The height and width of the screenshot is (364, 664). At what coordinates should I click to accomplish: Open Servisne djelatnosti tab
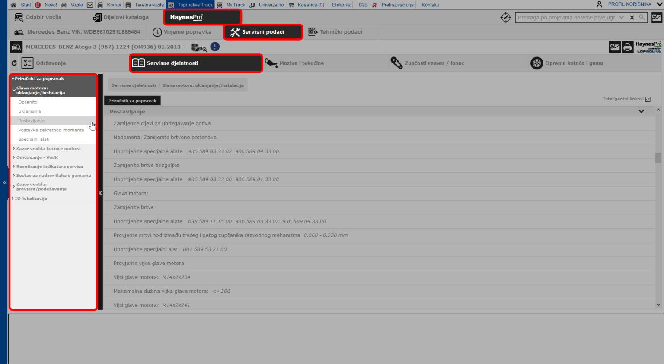[x=196, y=63]
